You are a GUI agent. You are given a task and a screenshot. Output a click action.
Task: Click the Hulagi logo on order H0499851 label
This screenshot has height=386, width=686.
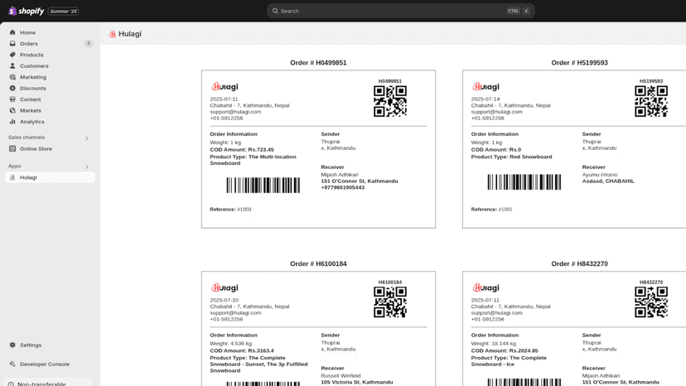coord(225,87)
